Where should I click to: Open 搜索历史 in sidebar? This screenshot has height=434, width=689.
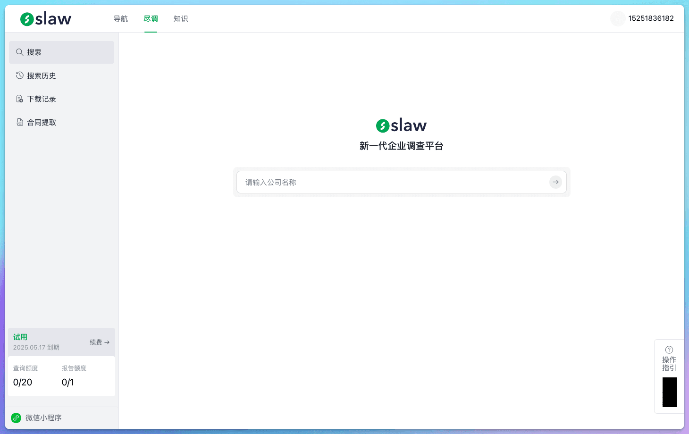click(61, 75)
